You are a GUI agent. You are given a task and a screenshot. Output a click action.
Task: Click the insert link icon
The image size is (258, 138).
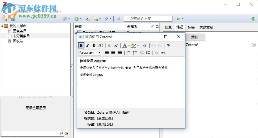154,46
